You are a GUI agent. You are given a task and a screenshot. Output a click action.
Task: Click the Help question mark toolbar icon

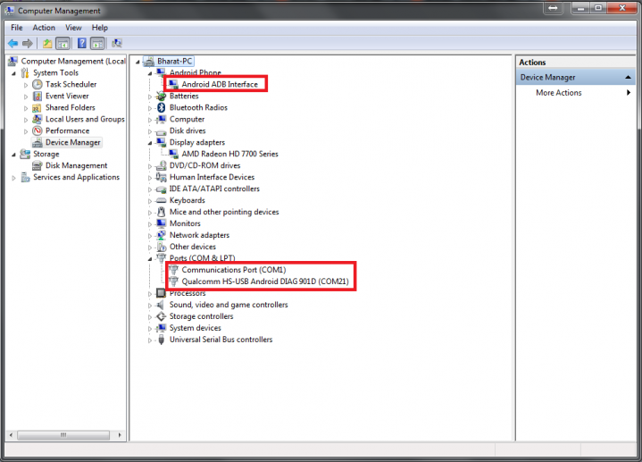(x=82, y=43)
